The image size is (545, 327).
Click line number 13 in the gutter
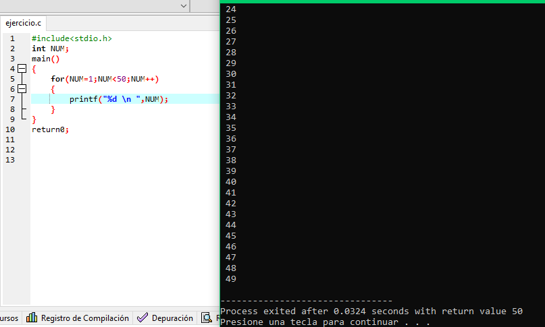pyautogui.click(x=10, y=160)
